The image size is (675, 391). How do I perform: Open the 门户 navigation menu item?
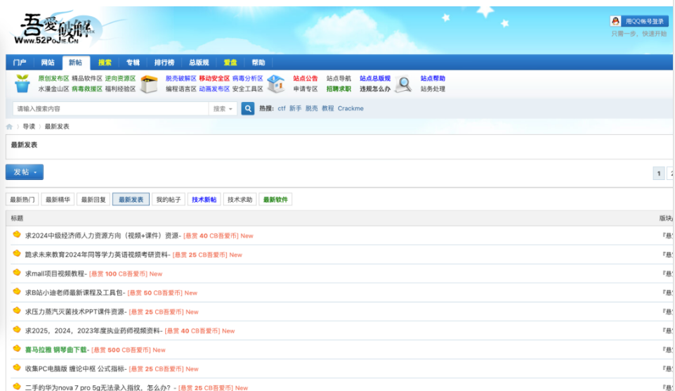pos(20,63)
